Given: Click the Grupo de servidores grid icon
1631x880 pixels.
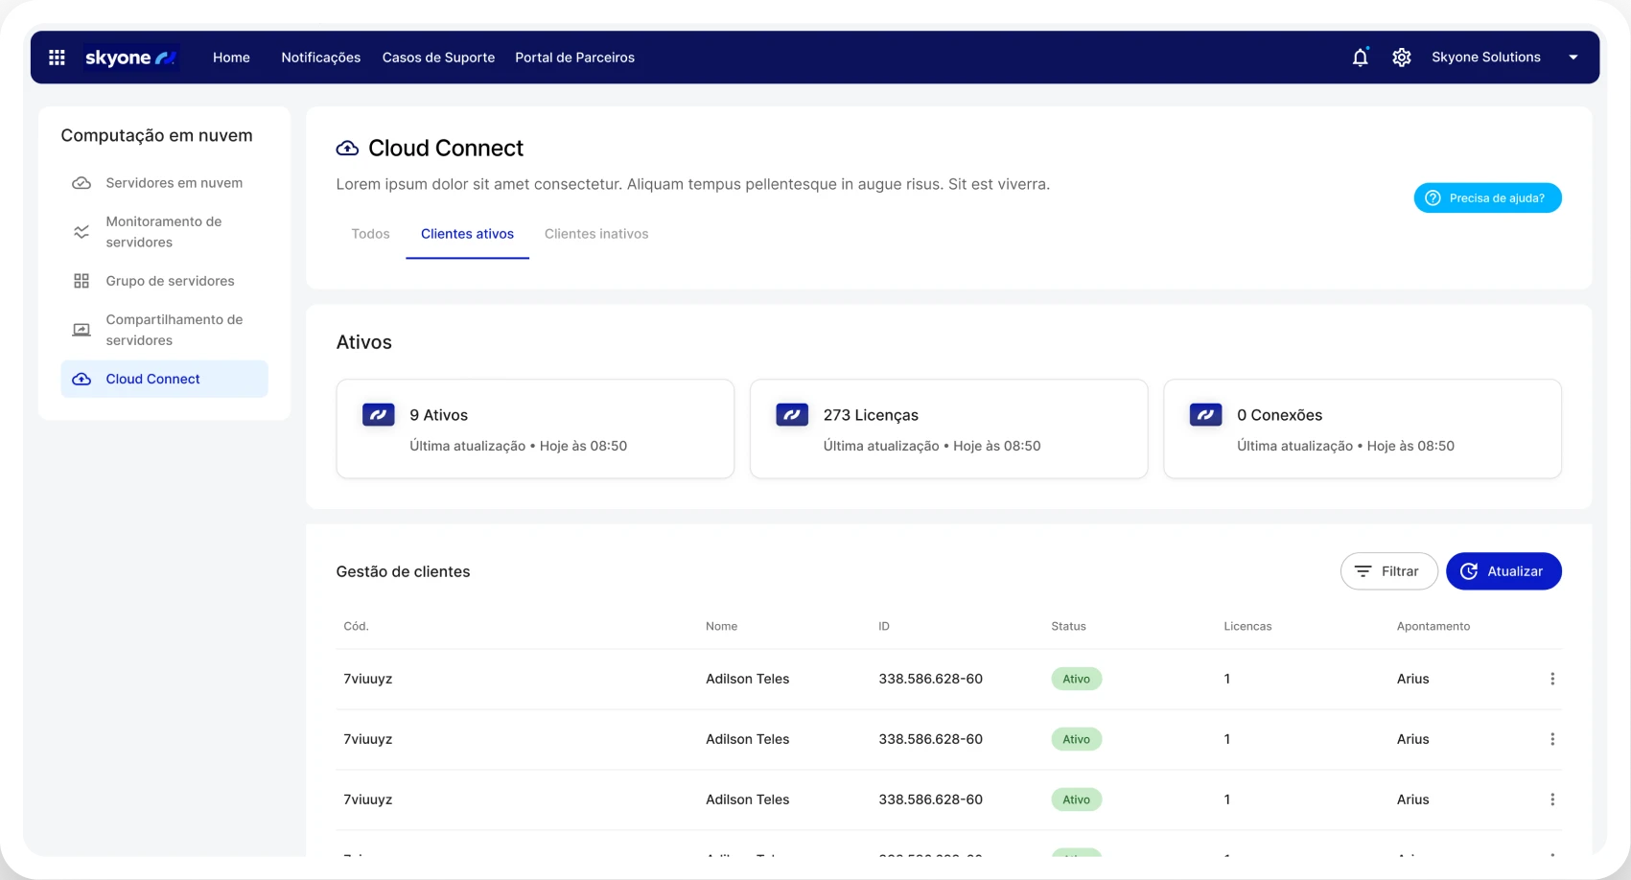Looking at the screenshot, I should click(x=82, y=281).
